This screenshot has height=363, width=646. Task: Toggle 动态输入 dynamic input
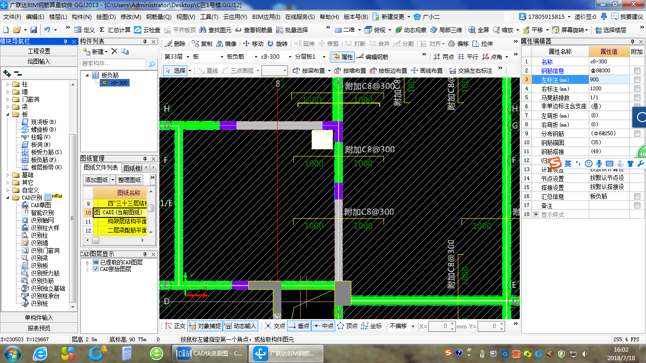pyautogui.click(x=240, y=326)
